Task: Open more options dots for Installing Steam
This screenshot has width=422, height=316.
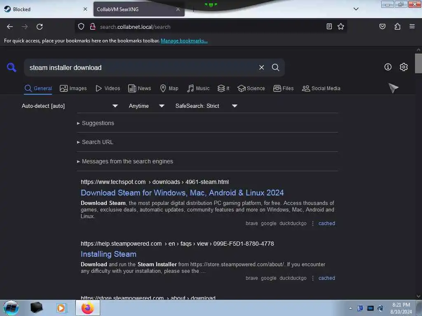Action: [312, 278]
